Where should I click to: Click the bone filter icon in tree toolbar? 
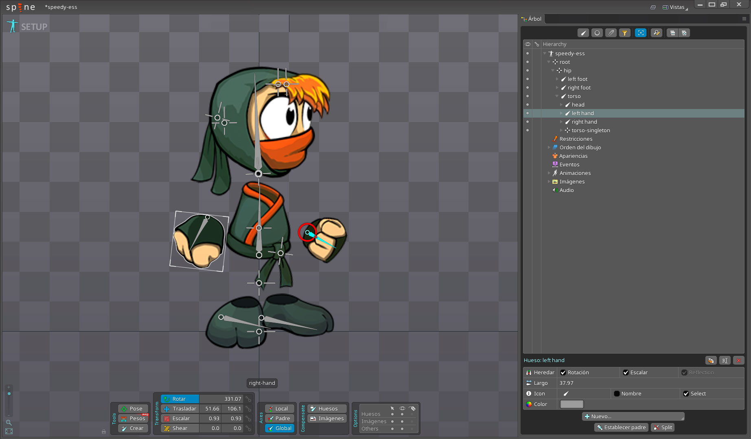coord(583,33)
